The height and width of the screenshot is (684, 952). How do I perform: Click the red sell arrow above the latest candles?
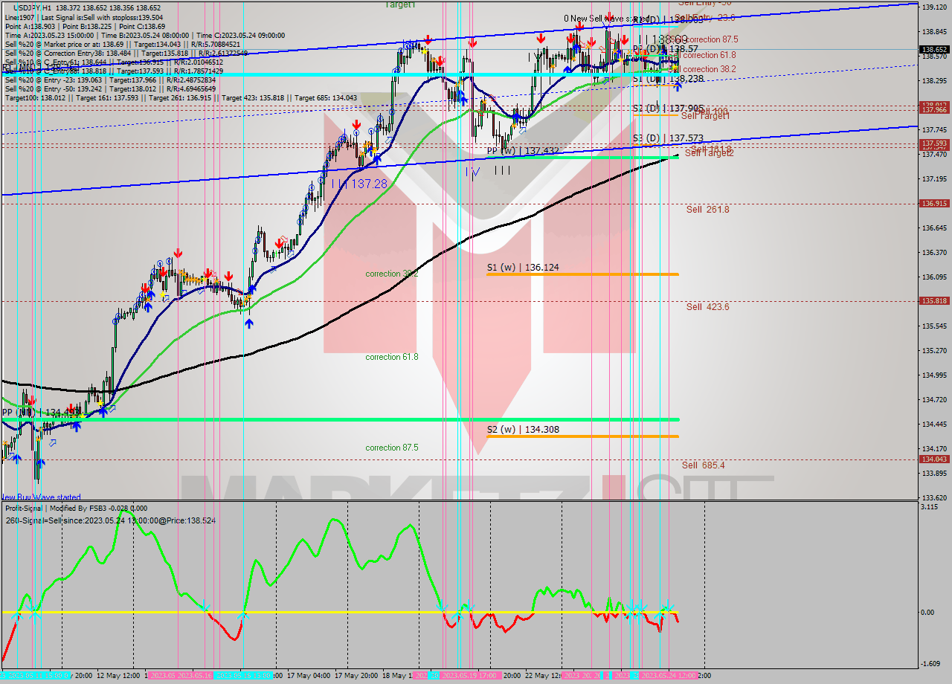(x=625, y=39)
